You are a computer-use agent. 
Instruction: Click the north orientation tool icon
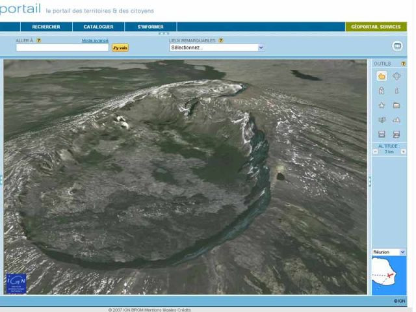382,91
